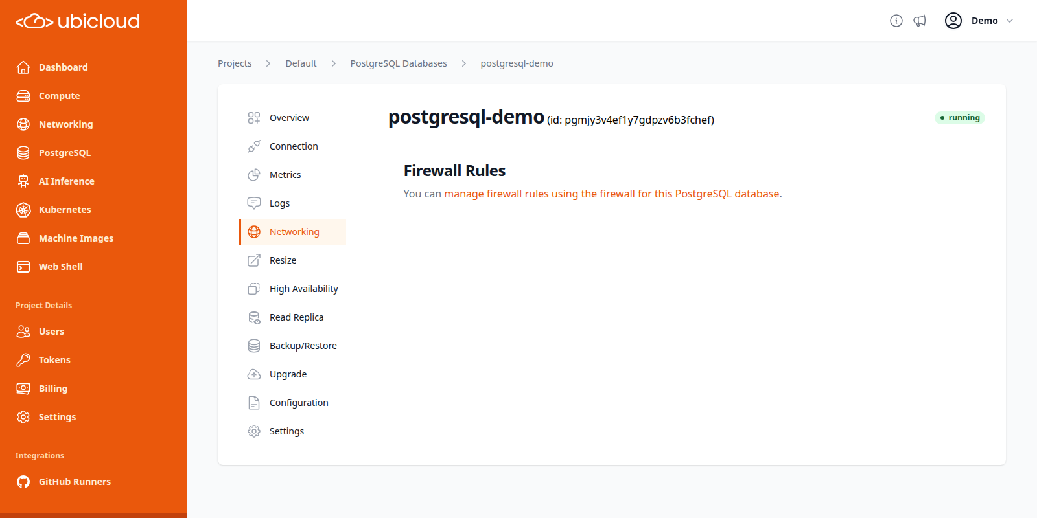The image size is (1037, 518).
Task: Click the Billing banknote icon
Action: (x=23, y=388)
